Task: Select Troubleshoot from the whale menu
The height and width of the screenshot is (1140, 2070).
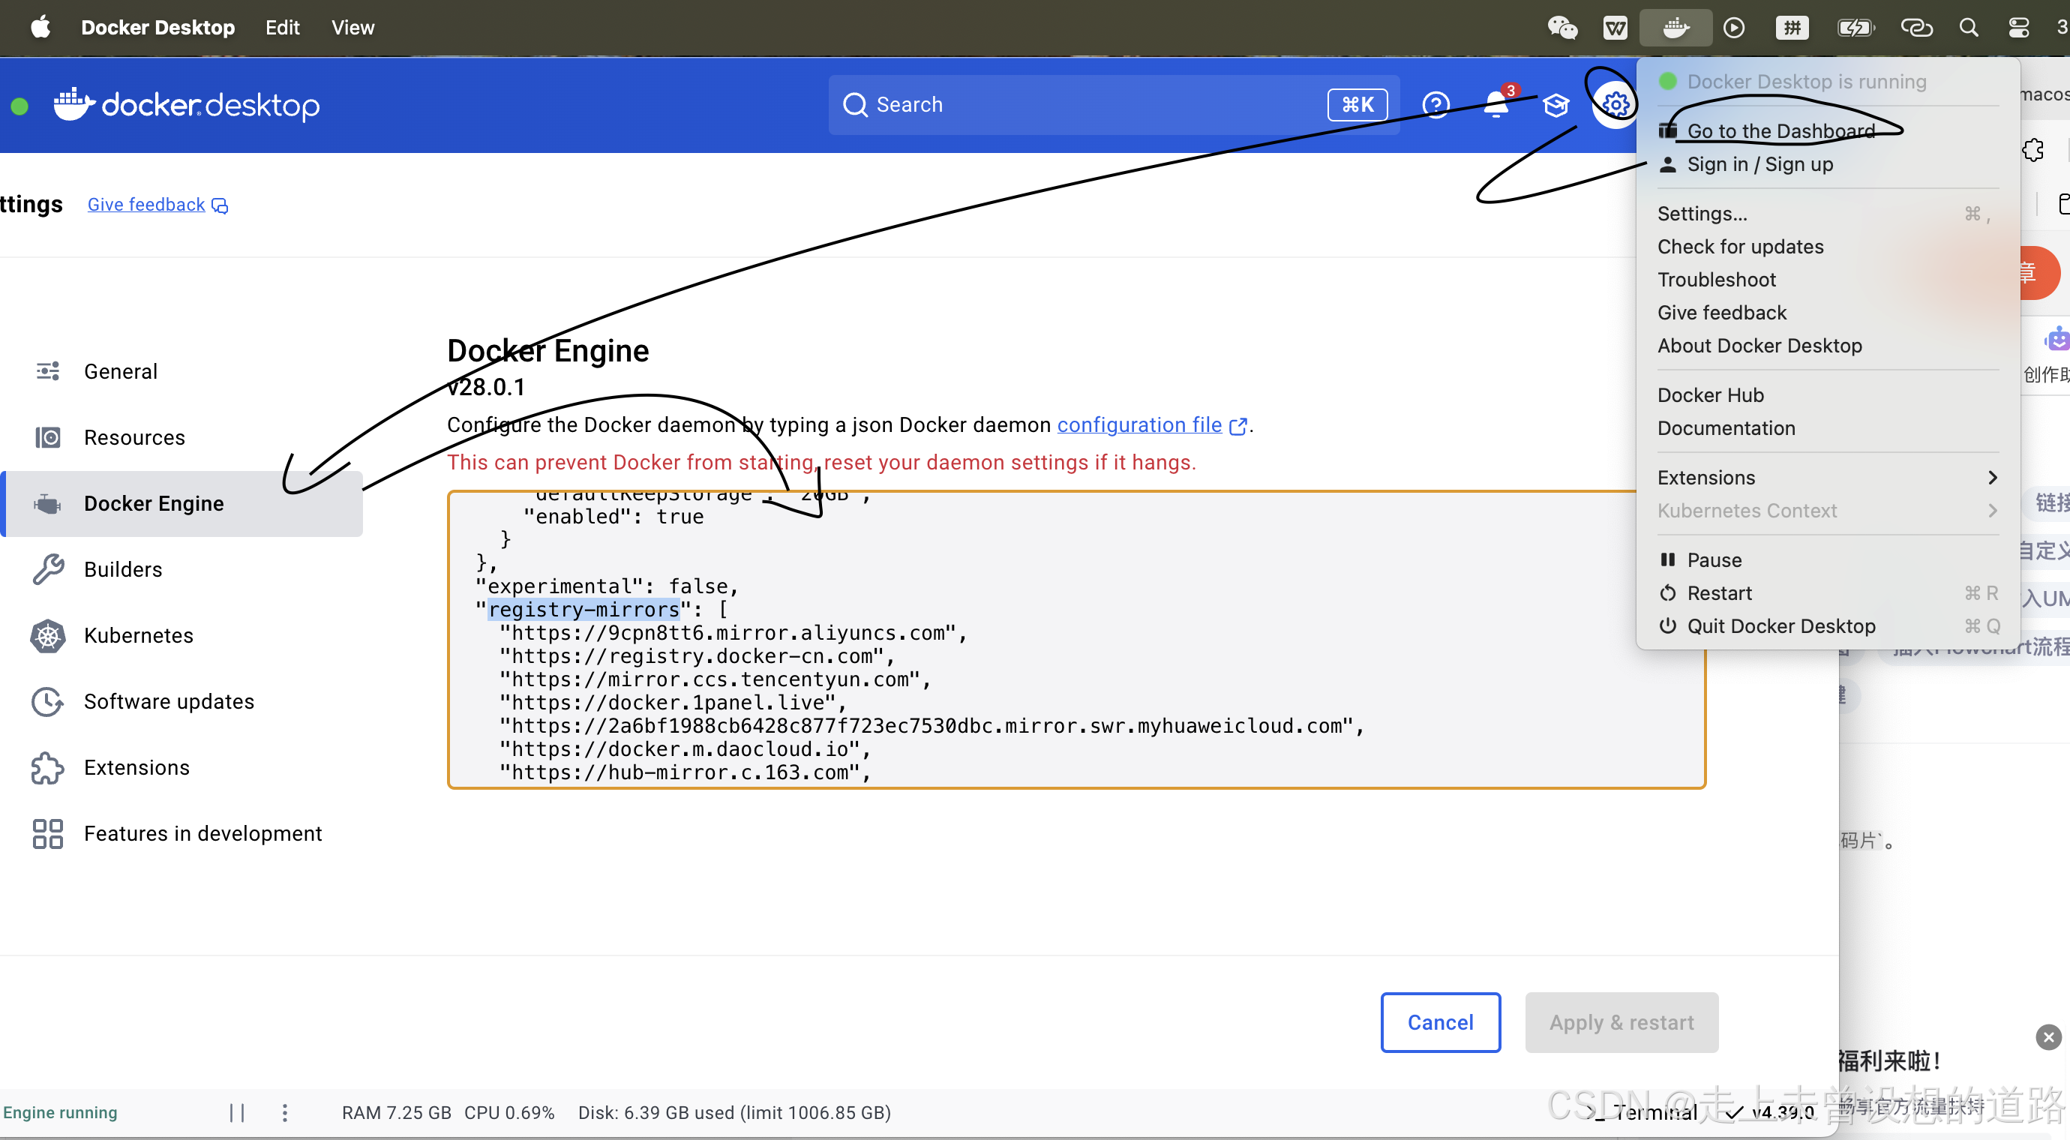Action: tap(1717, 280)
